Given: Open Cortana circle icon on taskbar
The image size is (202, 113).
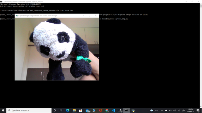Looking at the screenshot, I should pyautogui.click(x=55, y=110).
